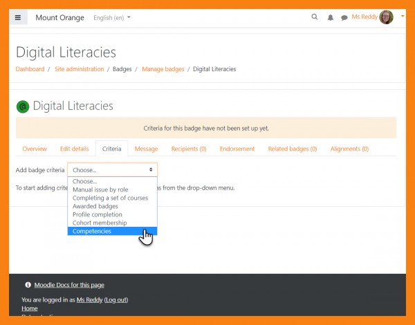Screen dimensions: 415x325
Task: Pick Completing a set of courses
Action: click(x=110, y=198)
